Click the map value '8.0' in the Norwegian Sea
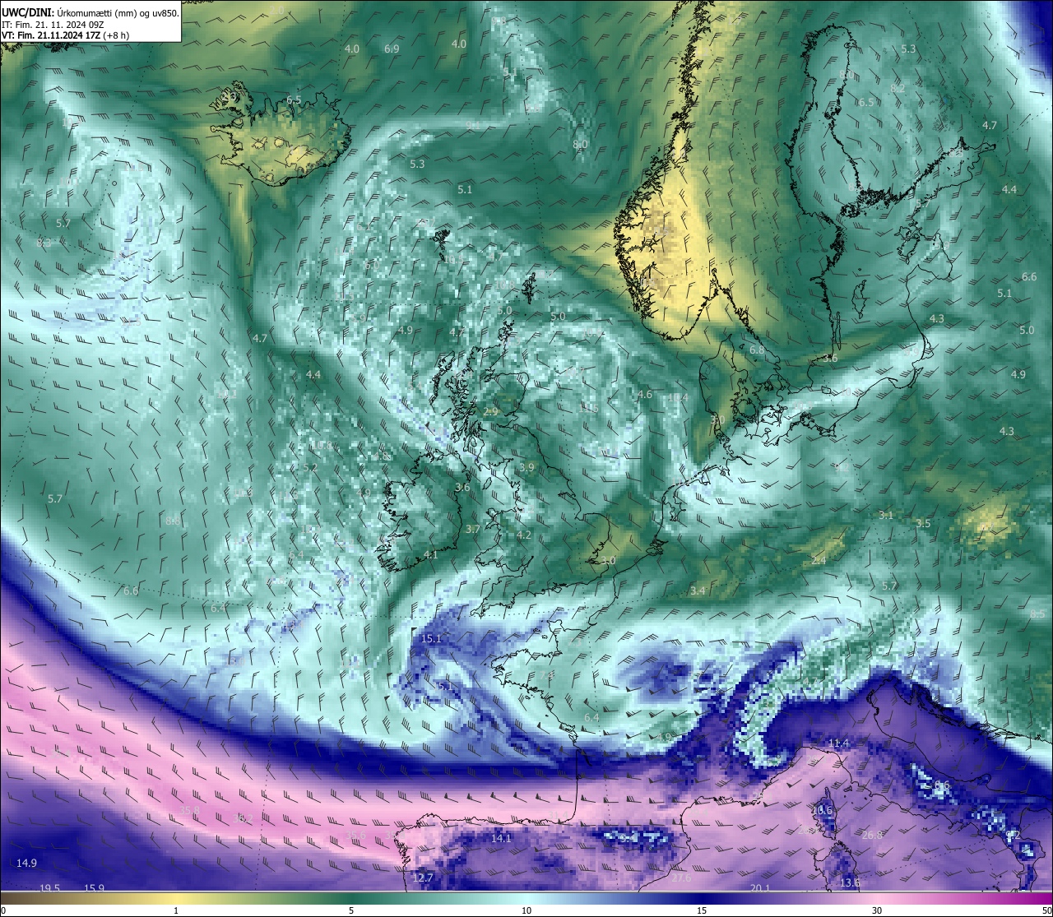1053x917 pixels. (x=580, y=144)
